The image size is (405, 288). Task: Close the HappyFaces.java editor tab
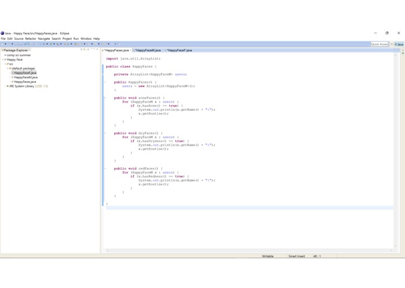point(131,50)
